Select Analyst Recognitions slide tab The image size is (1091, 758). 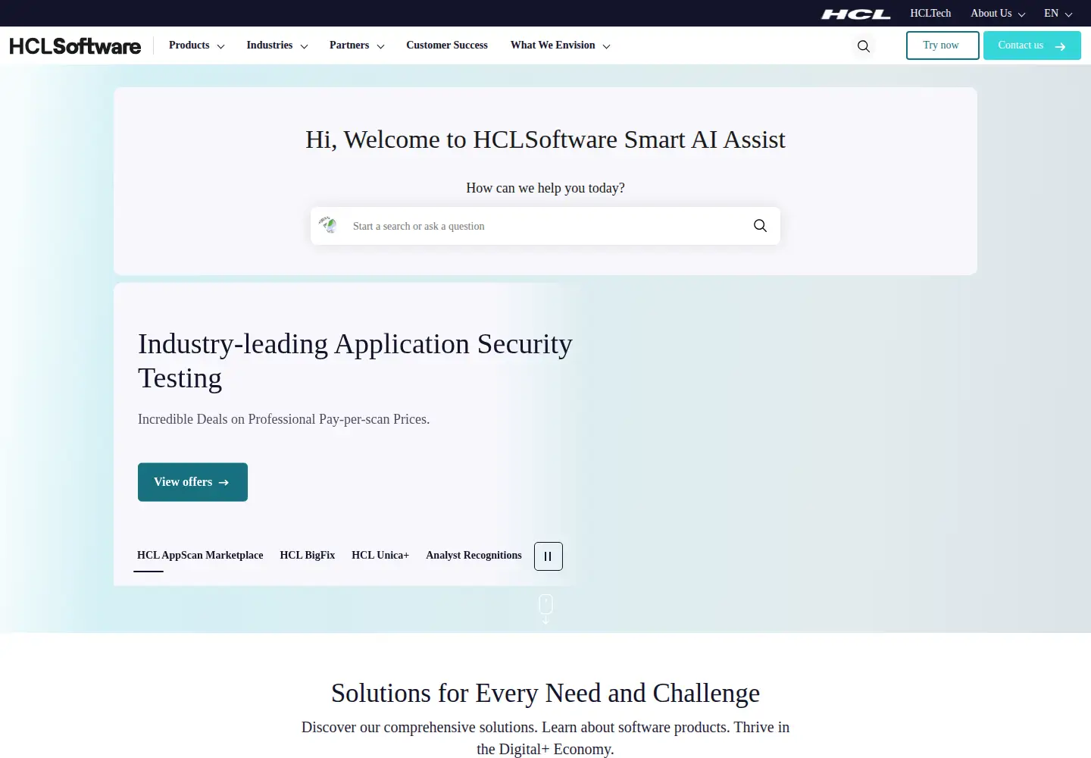click(474, 556)
